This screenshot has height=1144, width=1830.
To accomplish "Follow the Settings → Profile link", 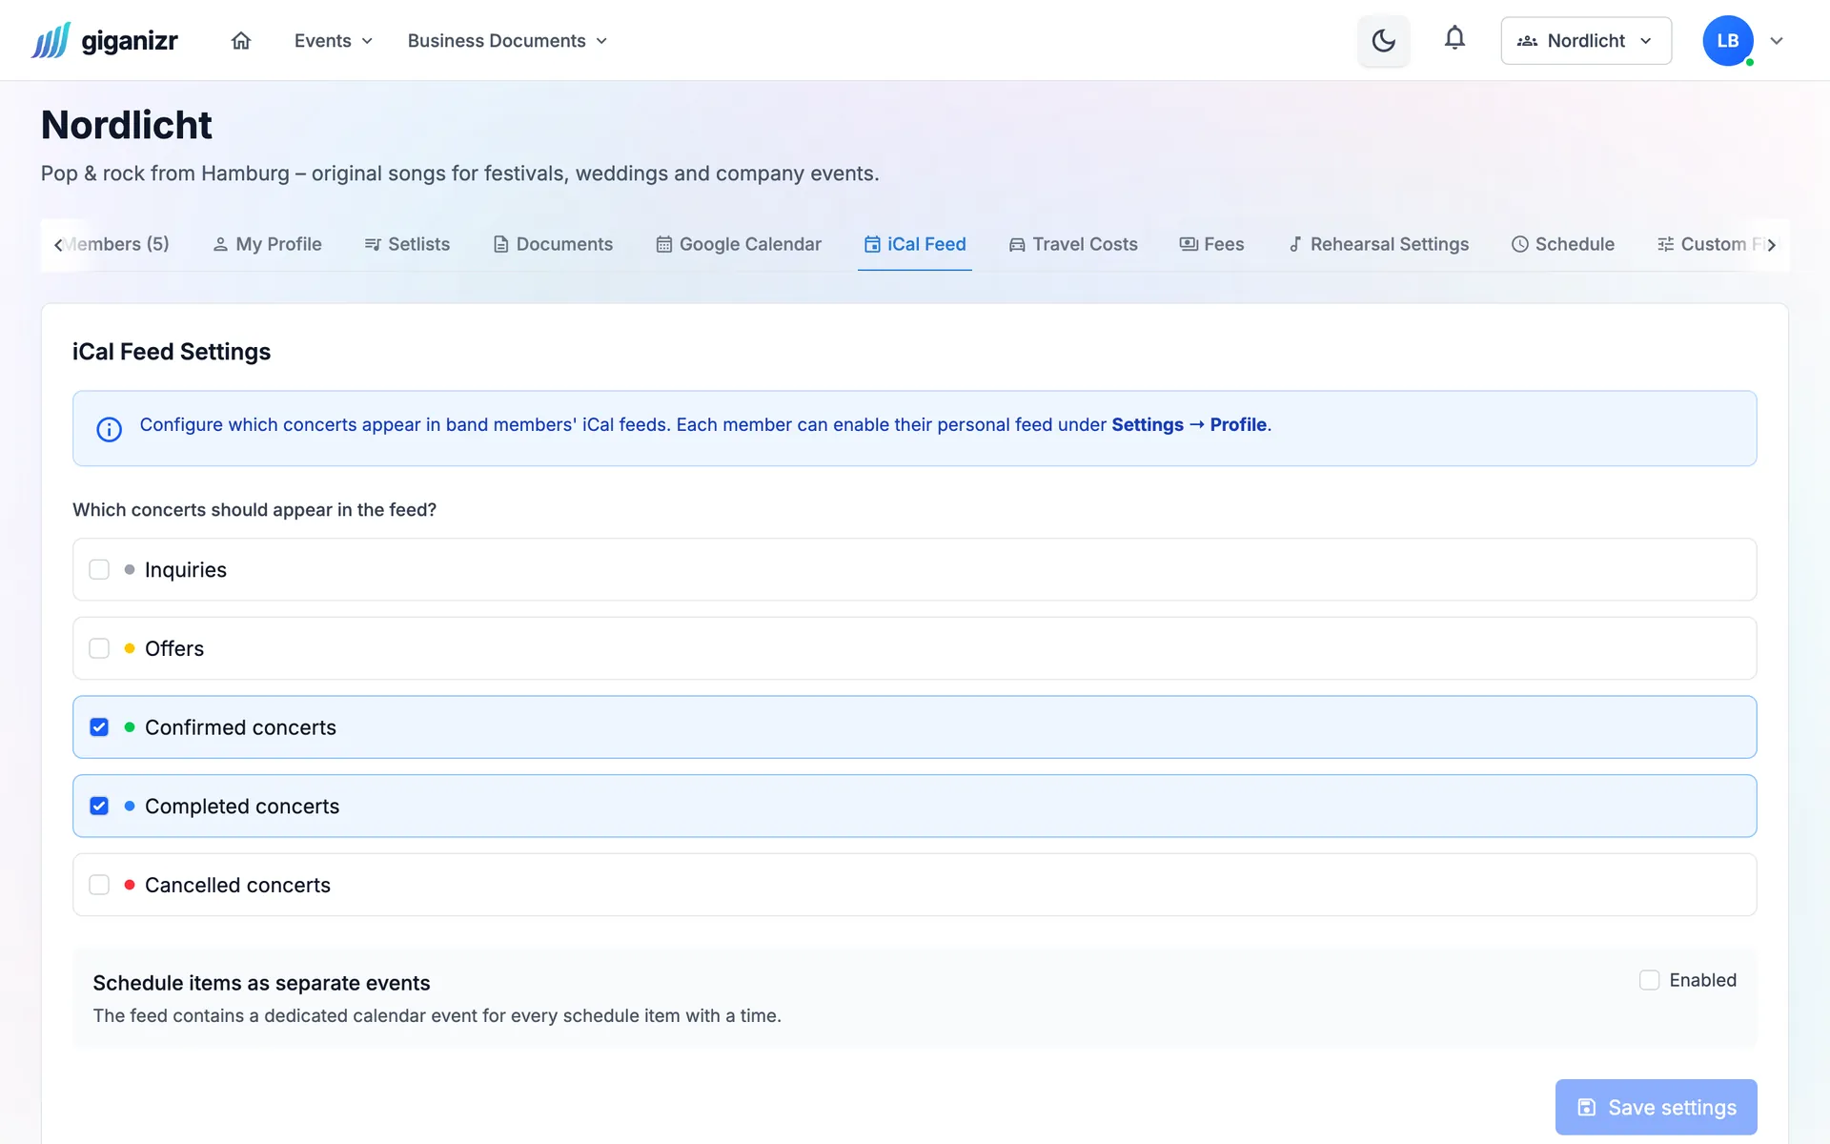I will 1189,424.
